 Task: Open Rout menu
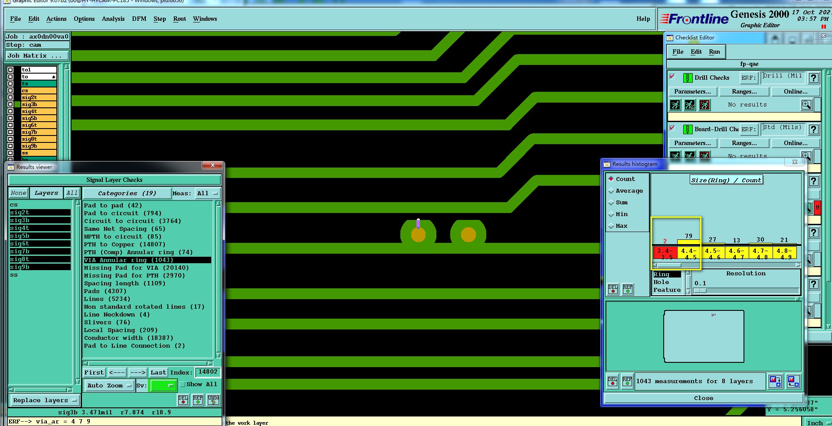point(180,19)
